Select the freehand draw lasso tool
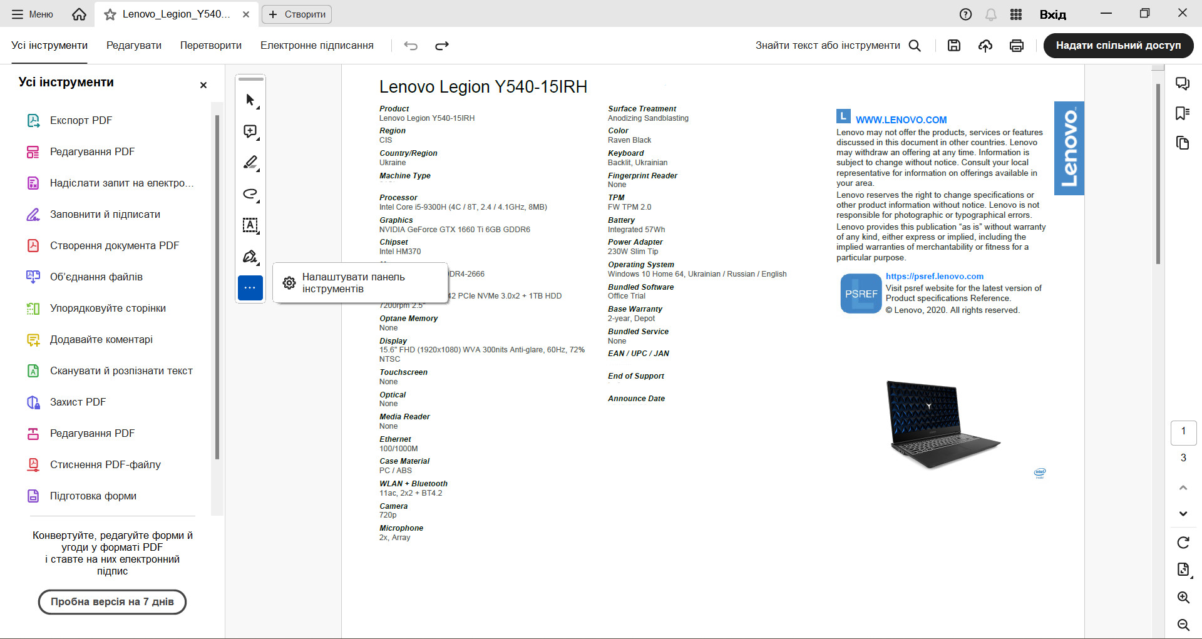The width and height of the screenshot is (1202, 639). point(250,194)
